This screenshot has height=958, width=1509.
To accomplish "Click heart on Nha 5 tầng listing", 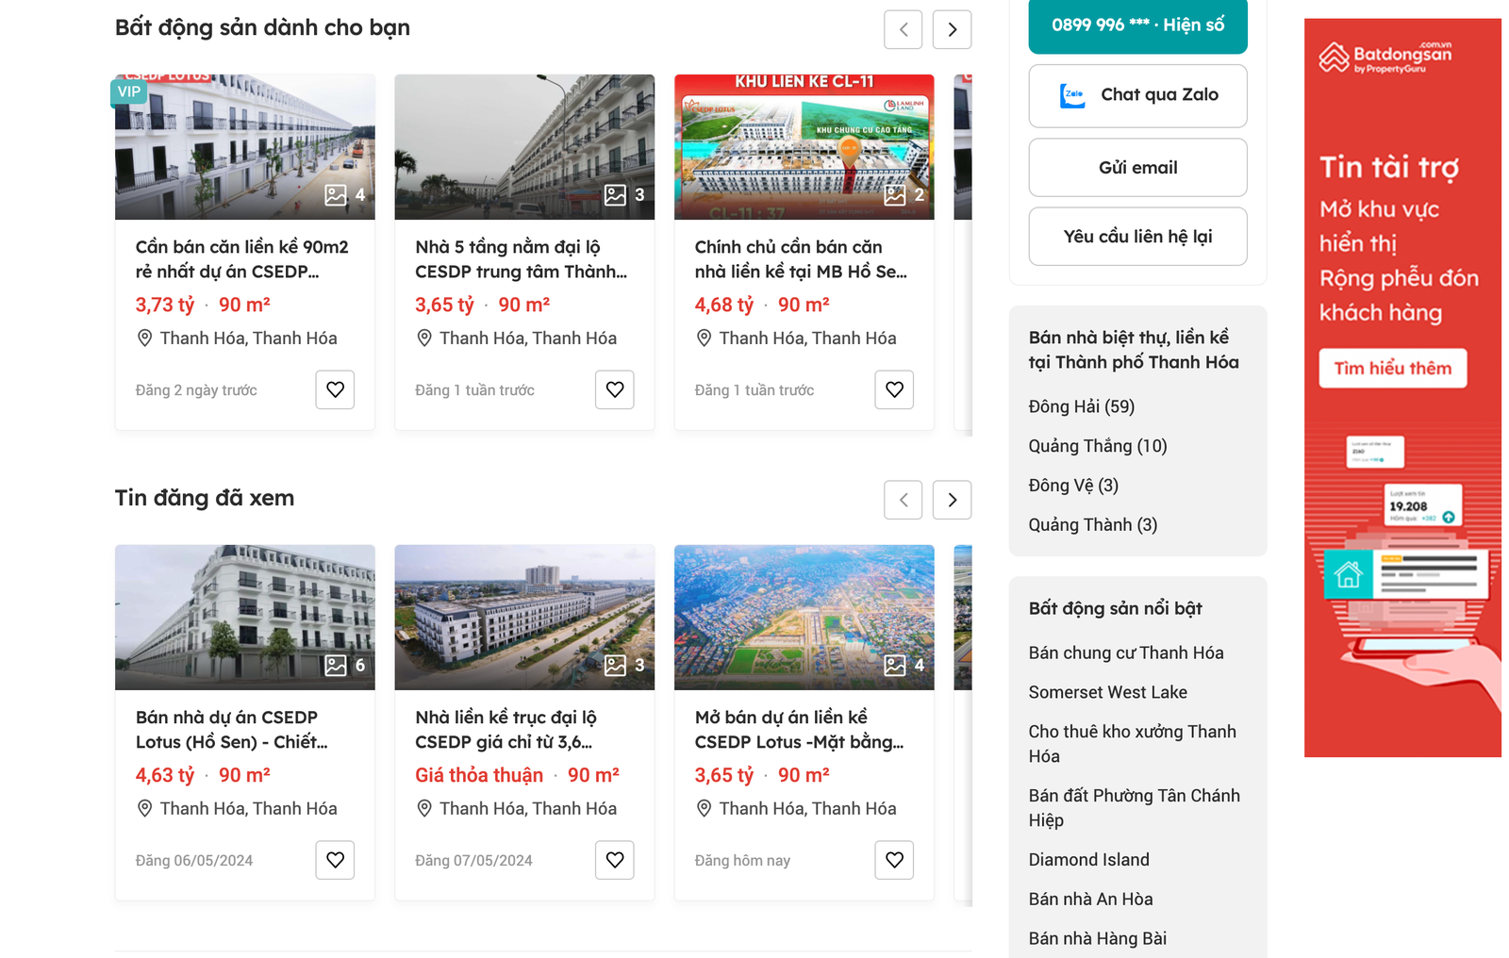I will [x=614, y=389].
